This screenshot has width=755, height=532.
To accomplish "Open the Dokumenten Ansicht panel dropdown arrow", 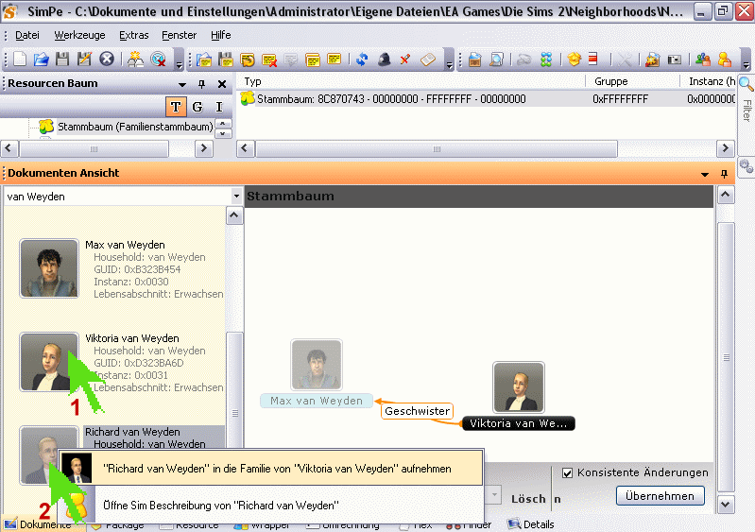I will point(705,174).
